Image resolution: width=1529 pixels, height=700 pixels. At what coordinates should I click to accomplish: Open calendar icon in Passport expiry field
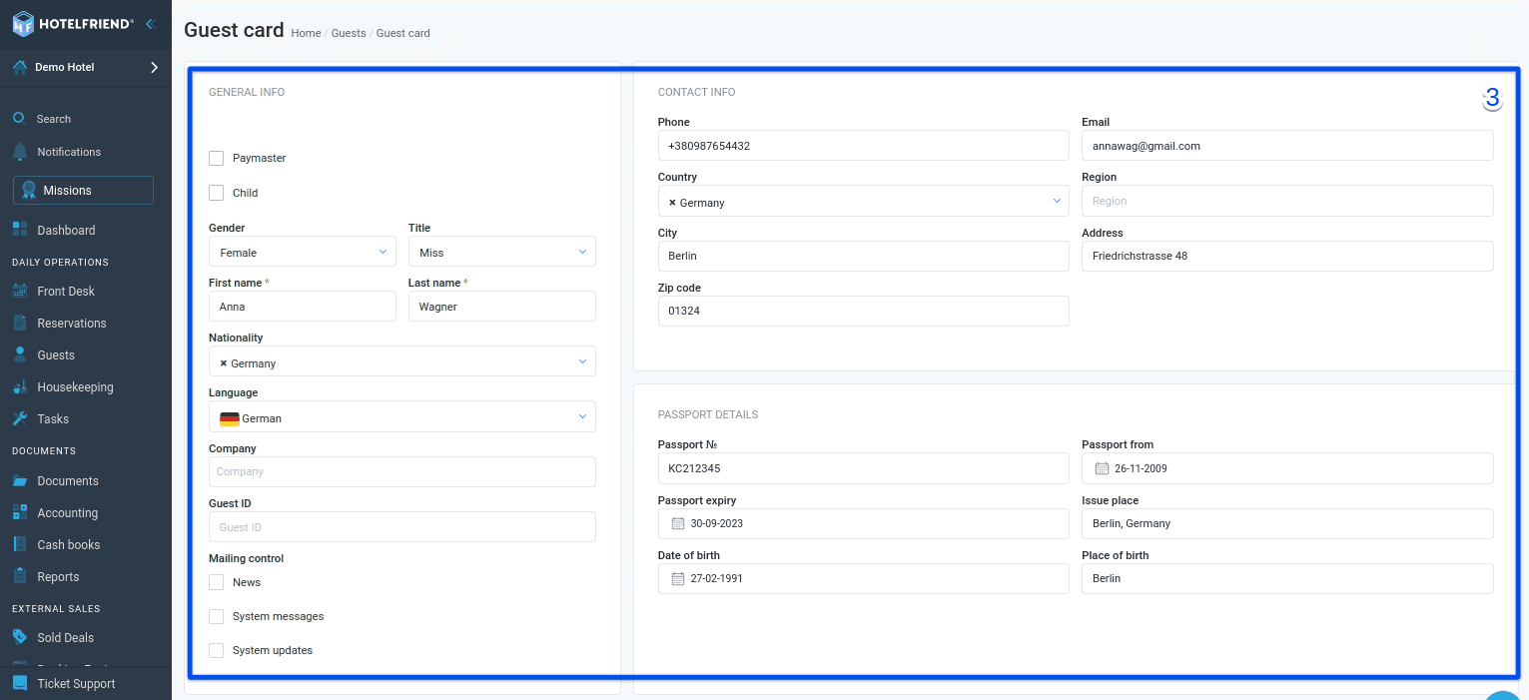[x=678, y=523]
